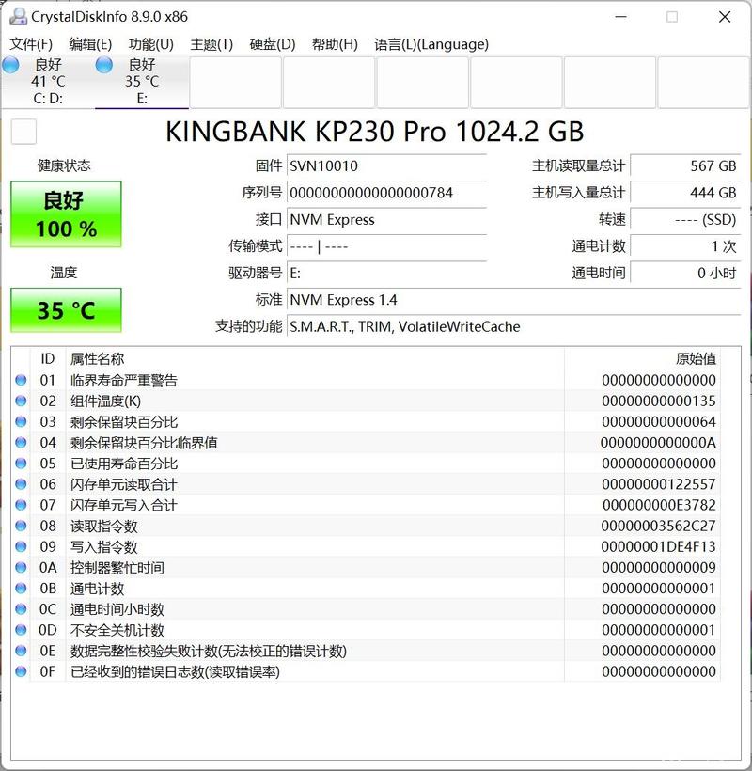Click the 支持的功能 features field
Viewport: 752px width, 771px height.
coord(513,326)
